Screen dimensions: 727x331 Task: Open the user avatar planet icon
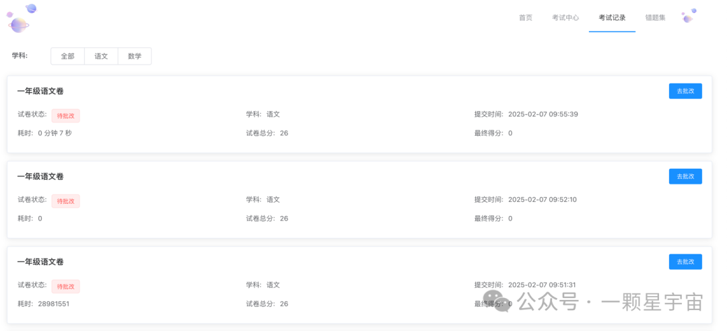pos(689,15)
